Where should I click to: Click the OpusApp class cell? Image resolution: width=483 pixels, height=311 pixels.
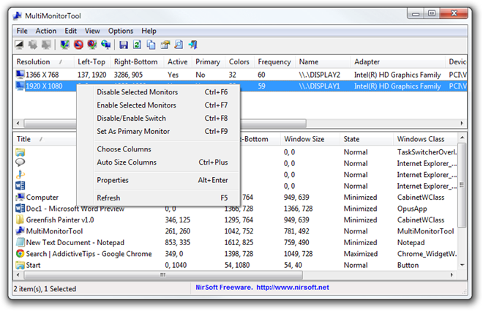click(412, 209)
